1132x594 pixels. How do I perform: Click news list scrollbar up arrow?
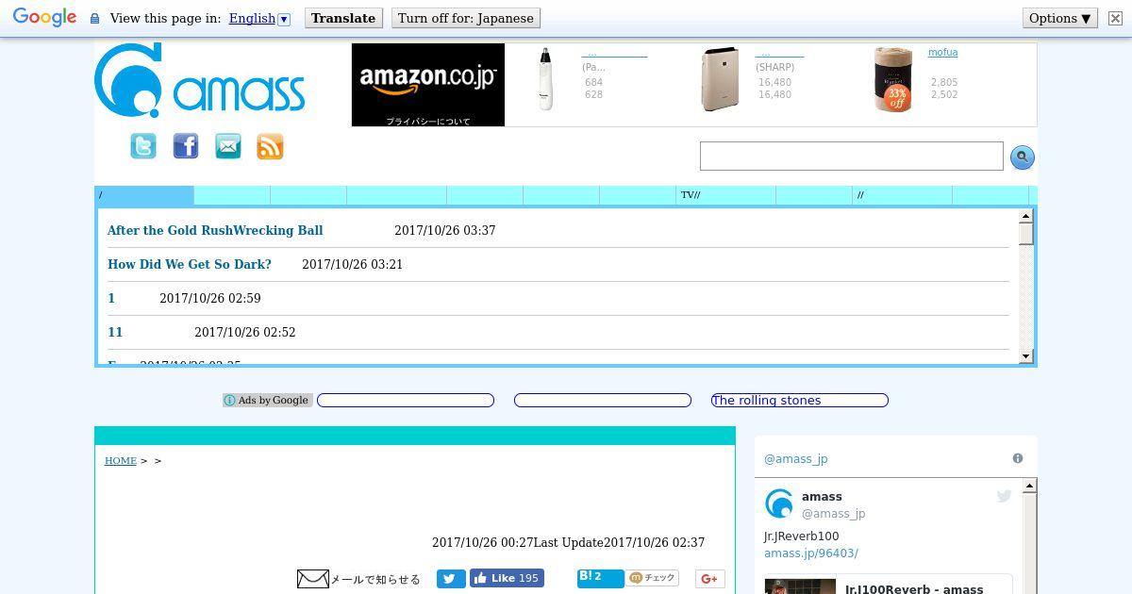click(x=1026, y=217)
